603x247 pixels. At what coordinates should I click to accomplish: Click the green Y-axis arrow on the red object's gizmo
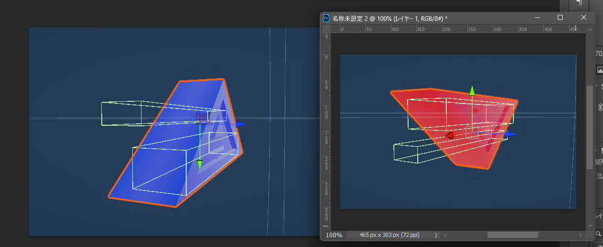click(x=472, y=91)
